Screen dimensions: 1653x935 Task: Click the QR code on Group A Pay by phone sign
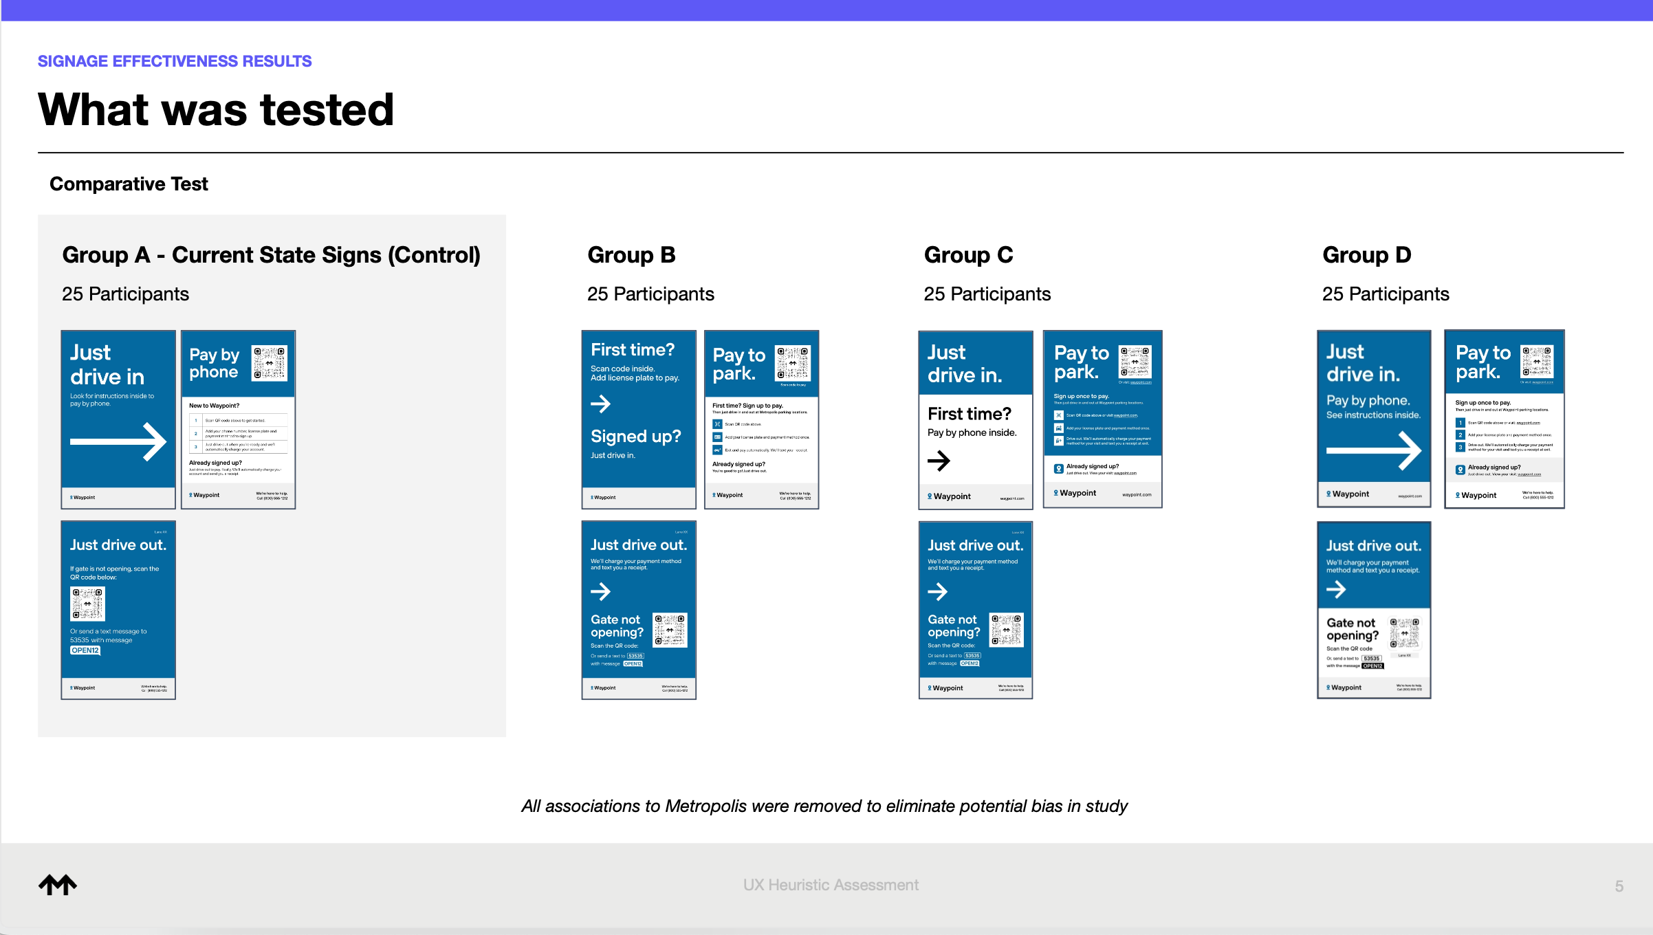click(x=270, y=362)
